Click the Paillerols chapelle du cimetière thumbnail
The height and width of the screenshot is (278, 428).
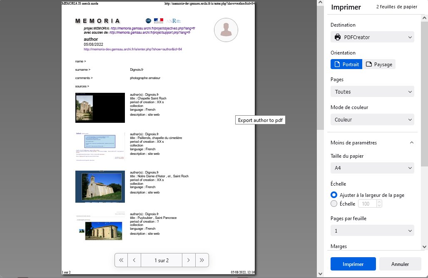pos(100,147)
